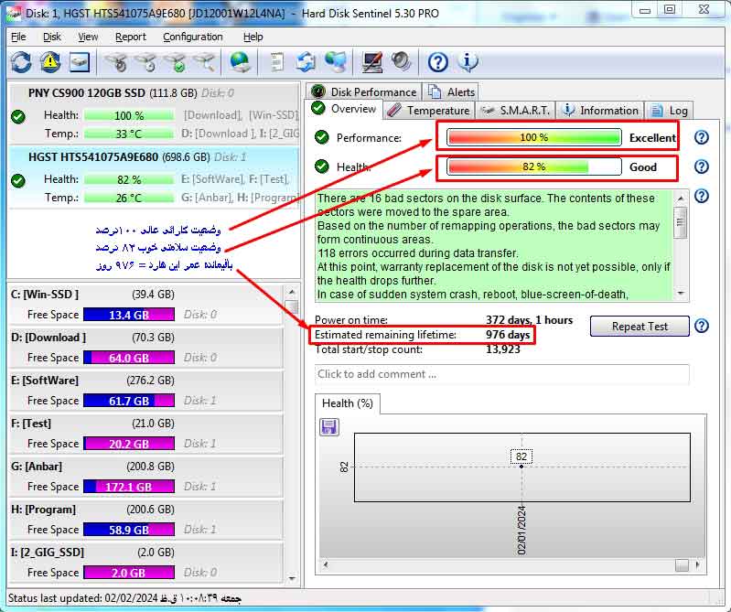Open the Disk menu

52,37
